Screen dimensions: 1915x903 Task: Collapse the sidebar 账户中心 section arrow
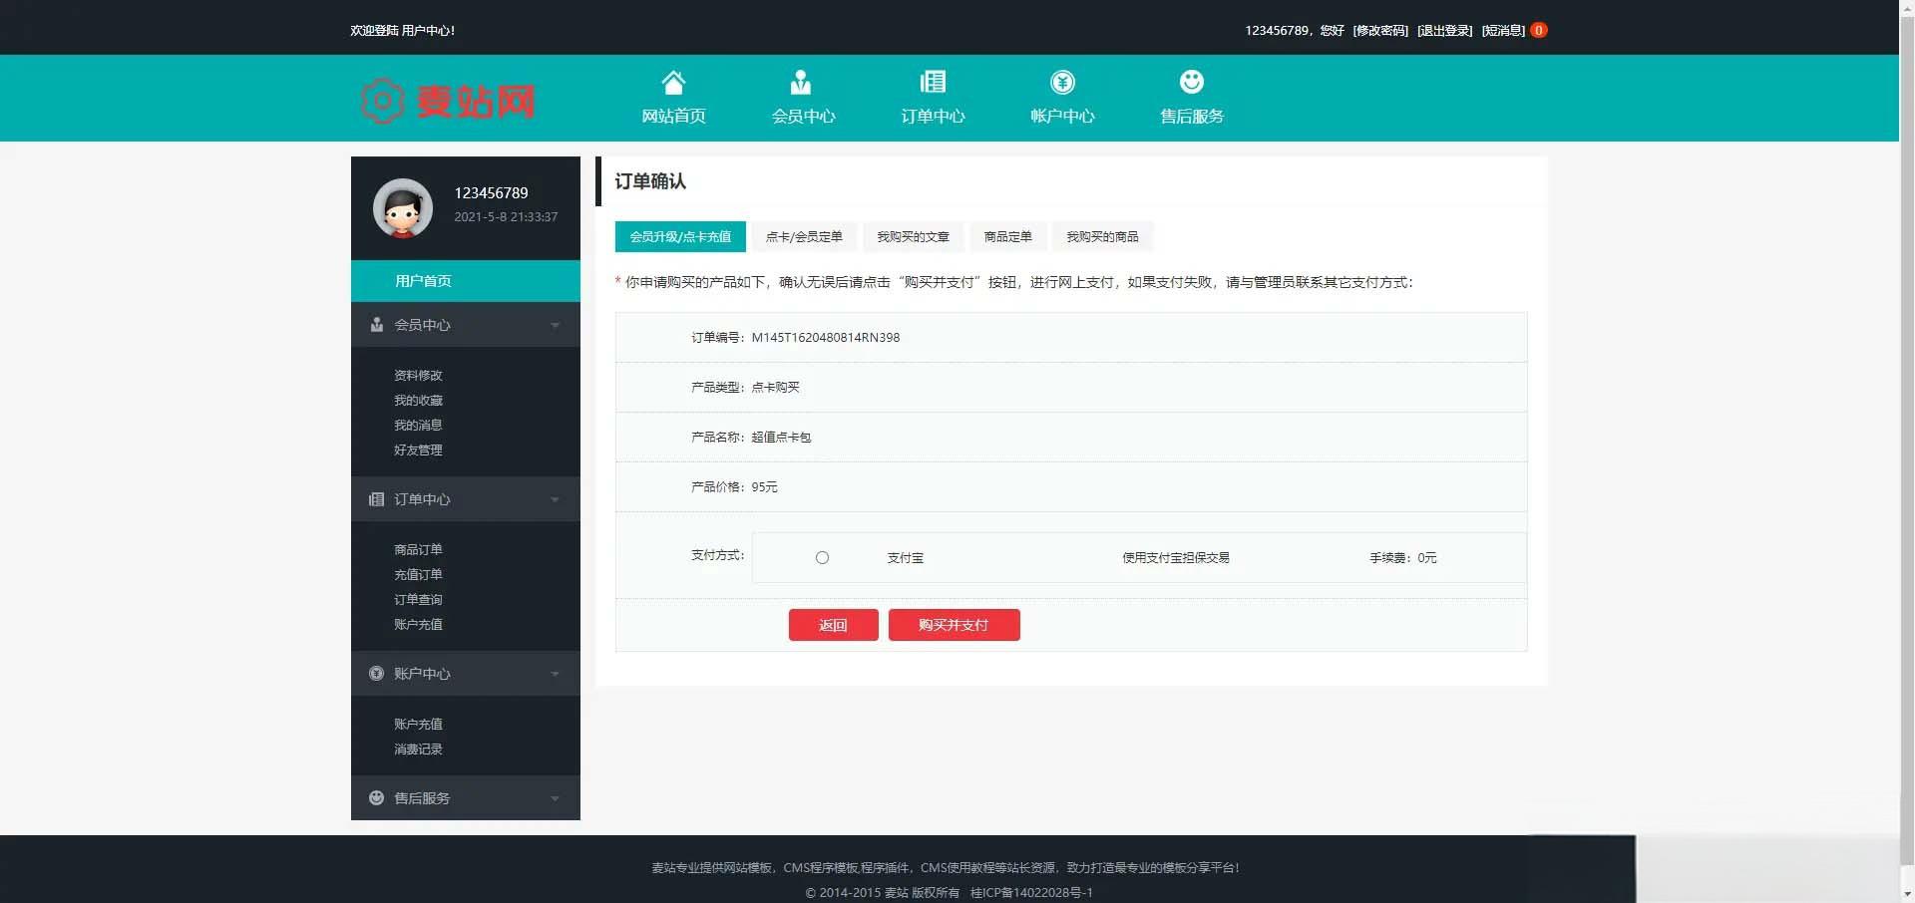556,674
